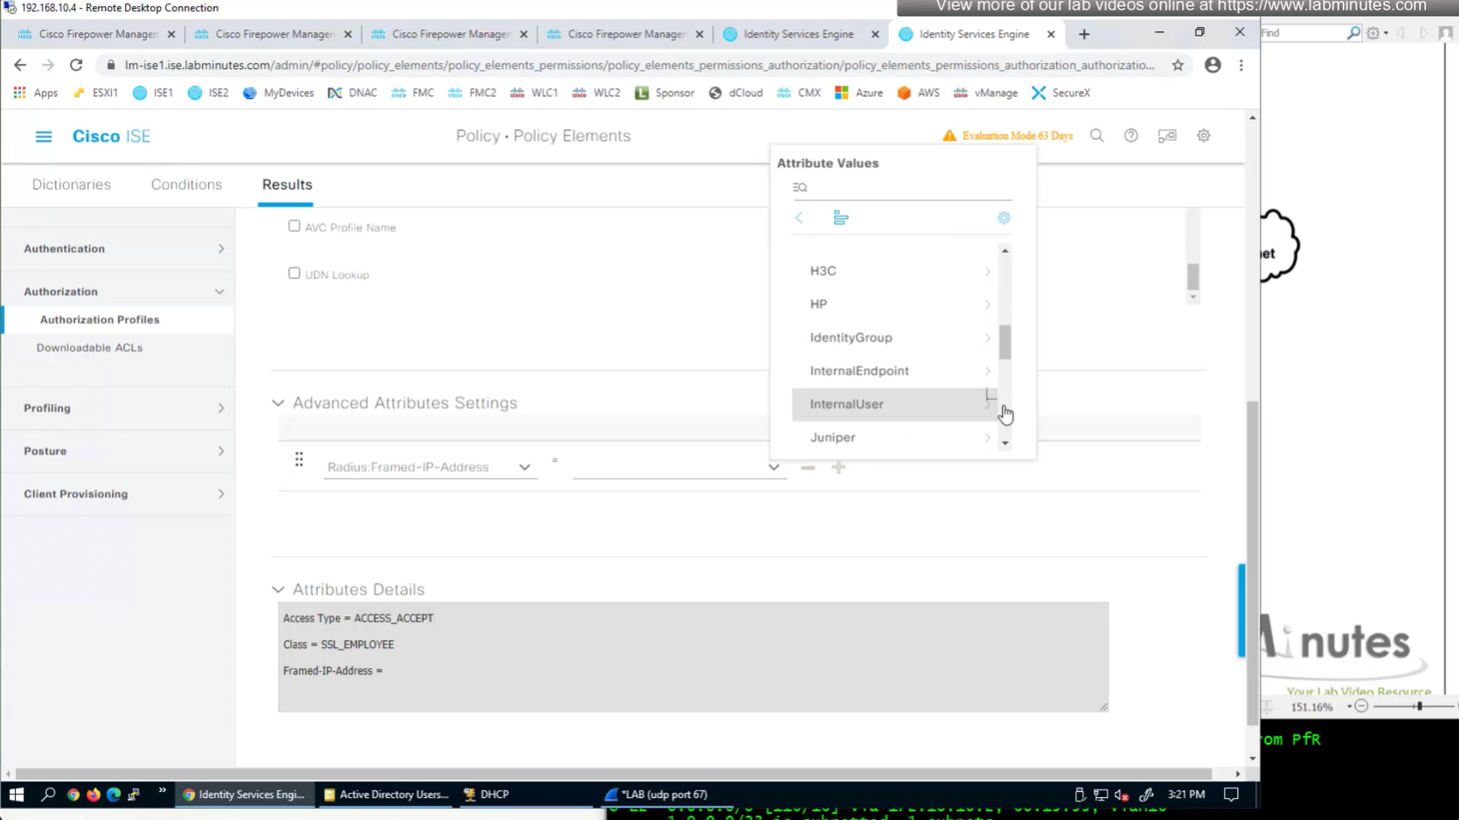Click the tree view icon in Attribute Values
Image resolution: width=1459 pixels, height=820 pixels.
point(840,218)
